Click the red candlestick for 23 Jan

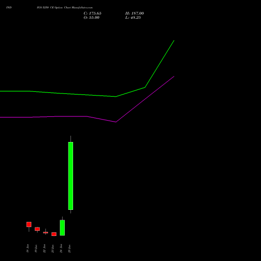(54, 234)
